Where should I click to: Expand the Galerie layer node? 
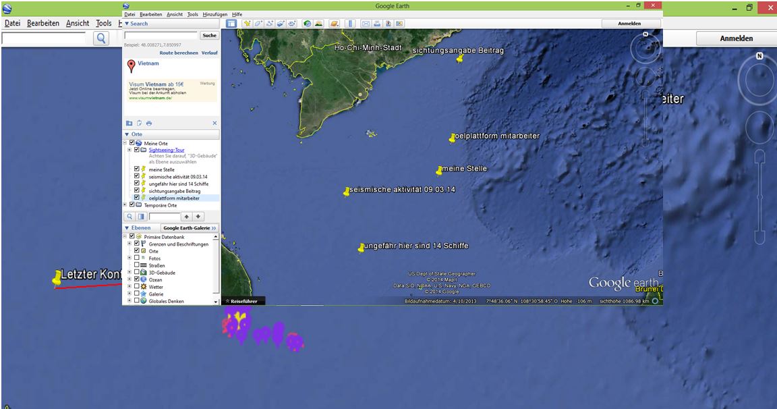(x=129, y=294)
